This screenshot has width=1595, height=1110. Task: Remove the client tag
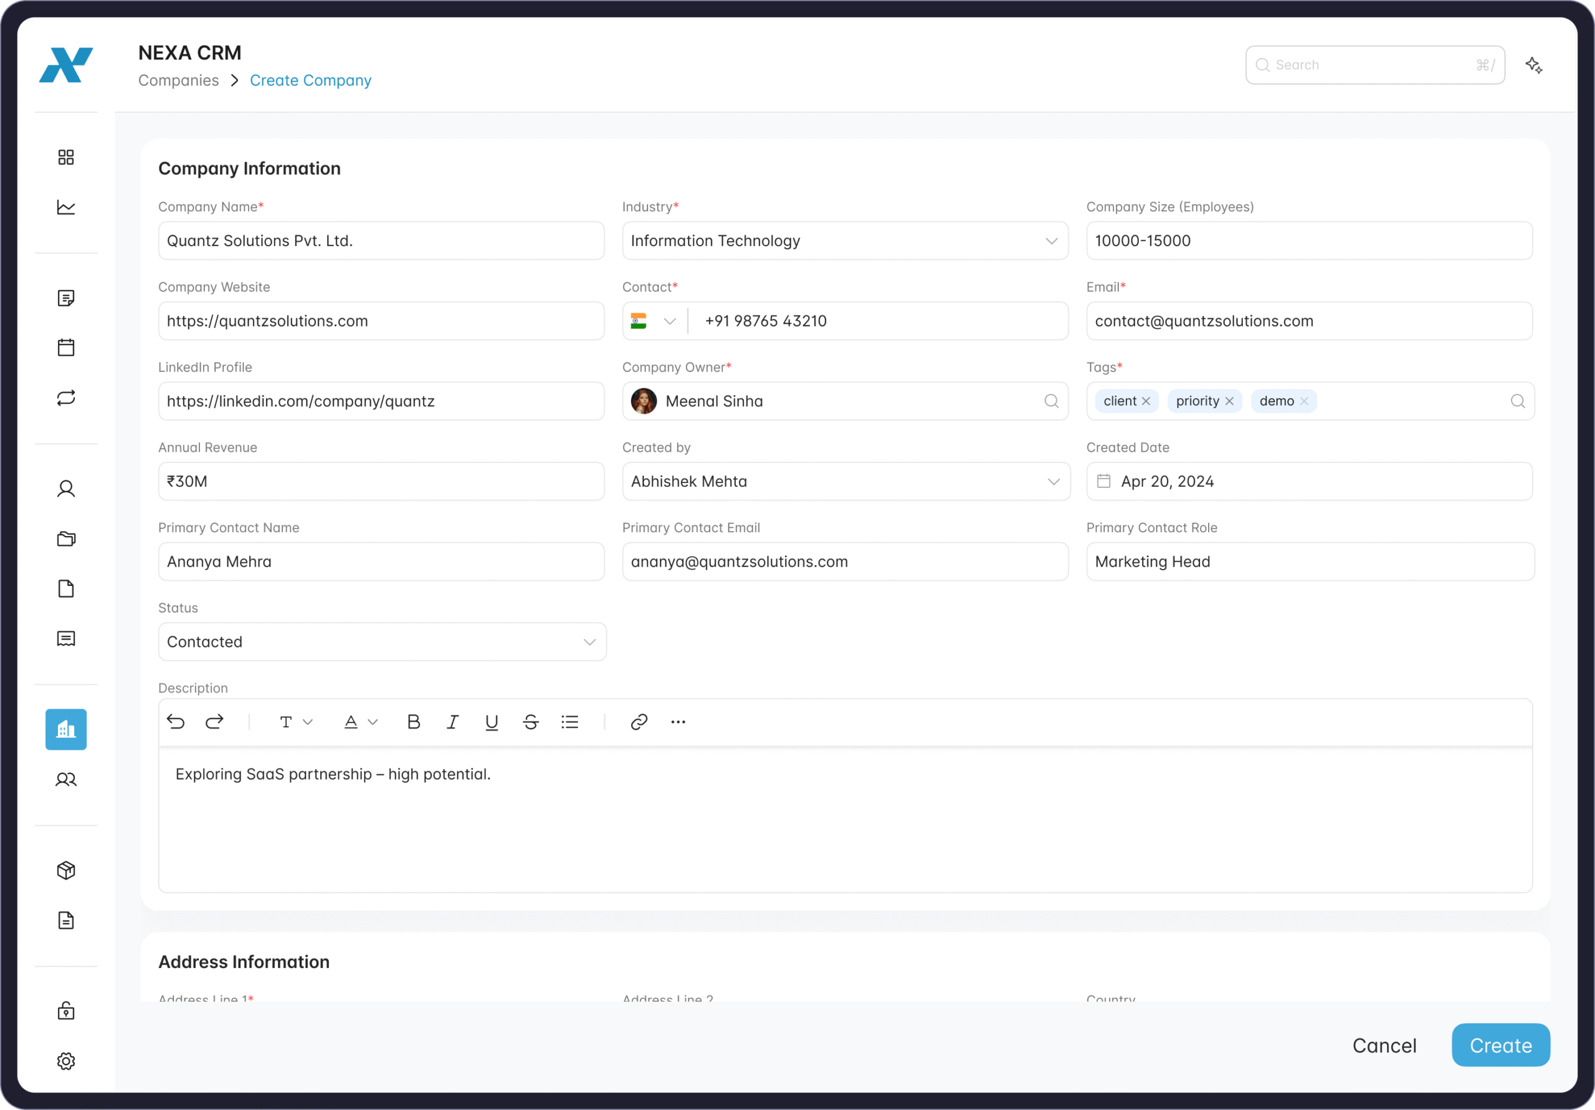pyautogui.click(x=1146, y=401)
